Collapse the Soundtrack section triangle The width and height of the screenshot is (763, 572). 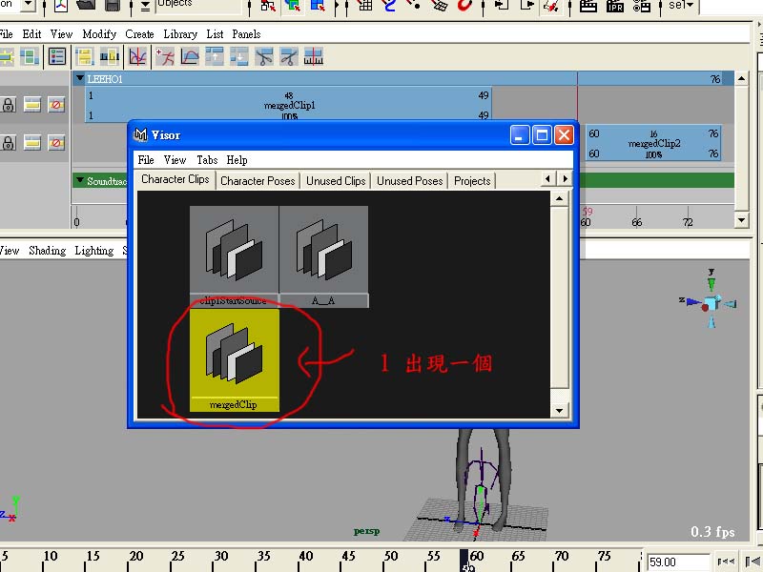pyautogui.click(x=80, y=180)
